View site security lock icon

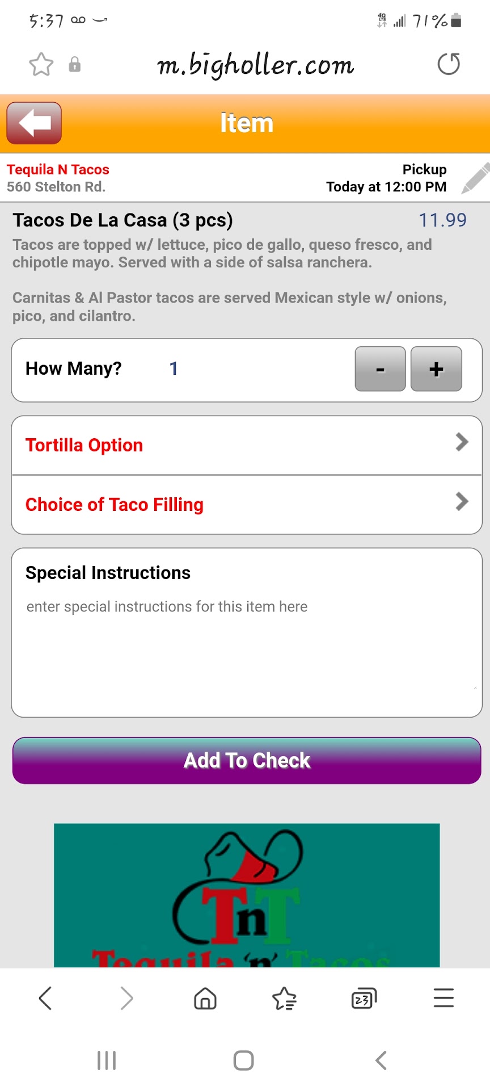click(74, 65)
